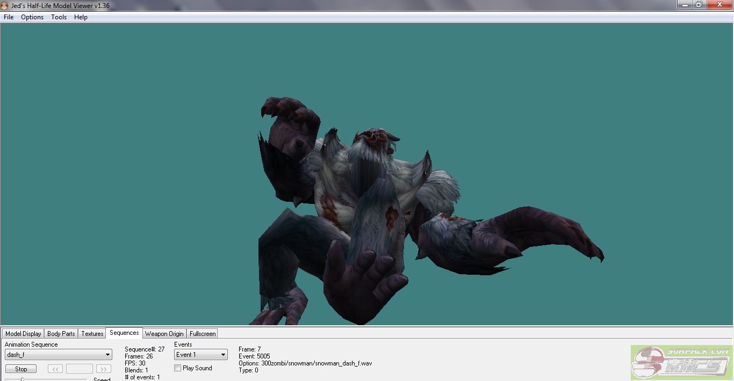Open the Textures tab
734x381 pixels.
92,334
